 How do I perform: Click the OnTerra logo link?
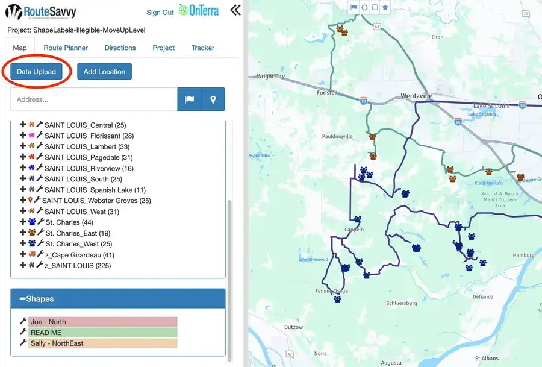pyautogui.click(x=199, y=10)
